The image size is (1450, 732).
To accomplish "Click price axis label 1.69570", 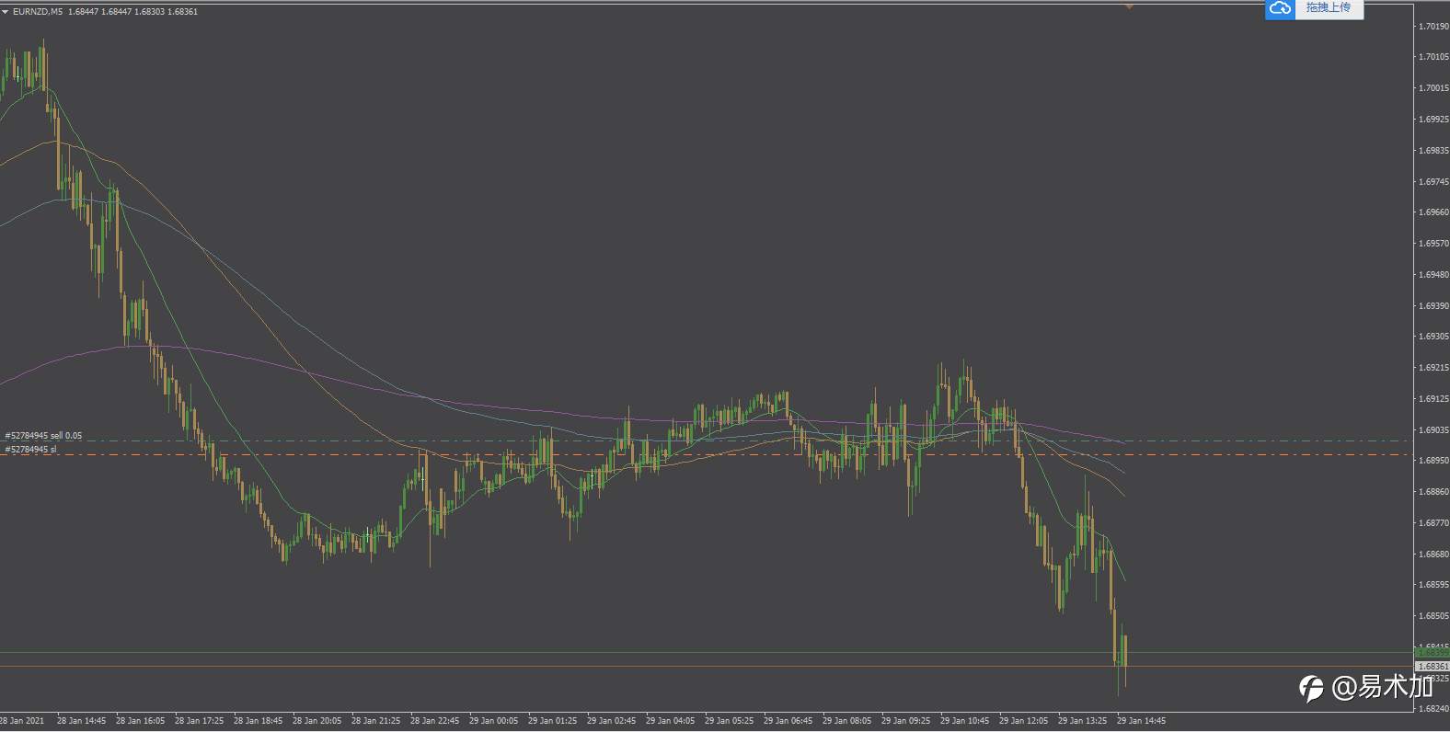I will point(1433,244).
